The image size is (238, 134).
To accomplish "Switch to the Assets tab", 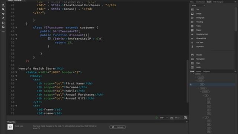I will (199, 71).
